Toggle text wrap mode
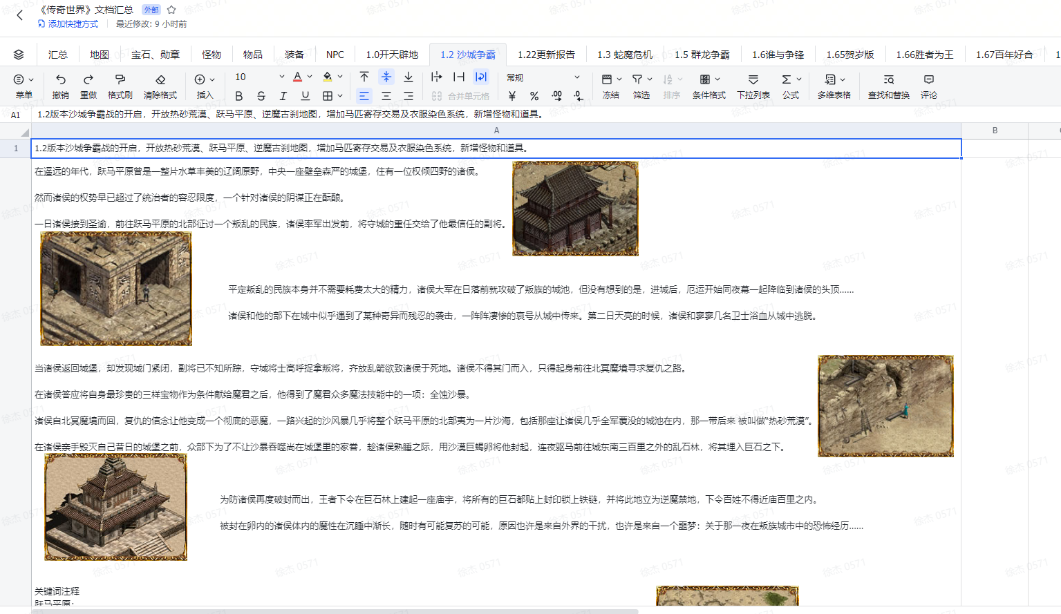The width and height of the screenshot is (1061, 614). (481, 77)
